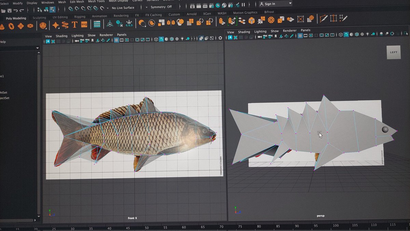Open Shading menu in front X panel
Screen dimensions: 410x231
click(x=62, y=36)
